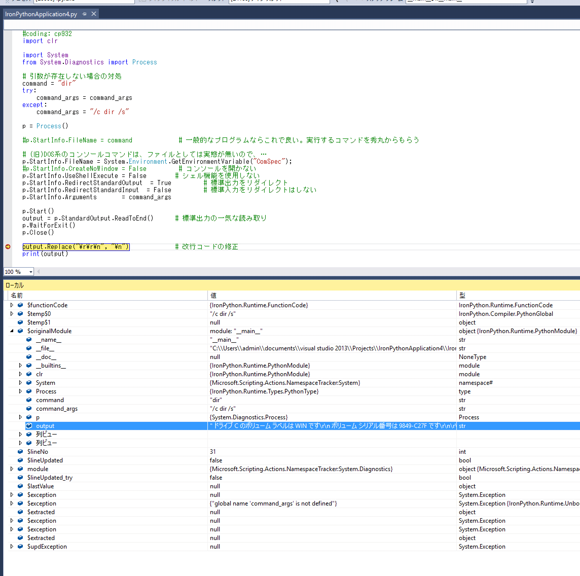Expand the Process type entry
The image size is (580, 576).
[21, 391]
